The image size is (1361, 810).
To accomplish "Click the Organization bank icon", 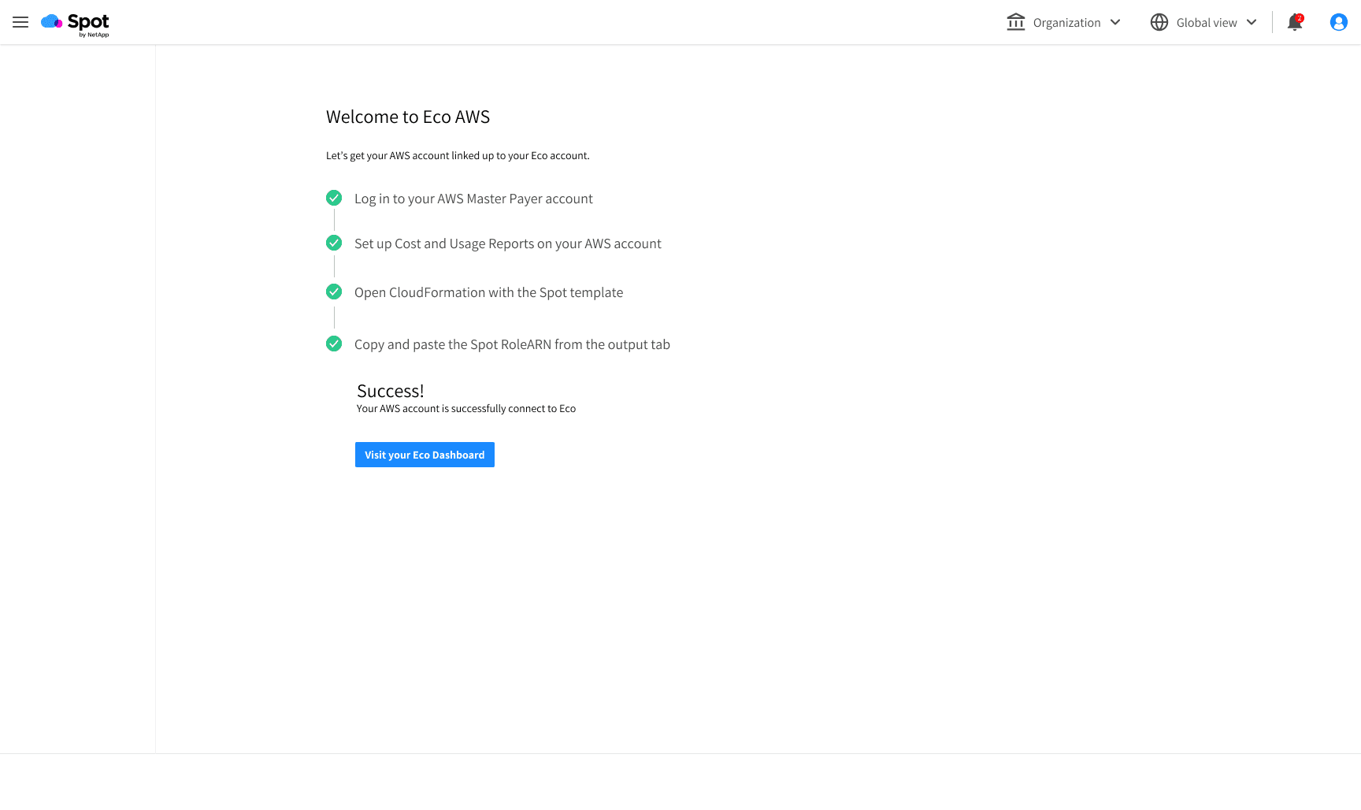I will pyautogui.click(x=1015, y=22).
